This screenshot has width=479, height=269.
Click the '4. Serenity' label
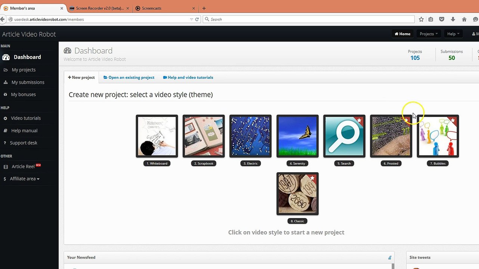click(297, 163)
